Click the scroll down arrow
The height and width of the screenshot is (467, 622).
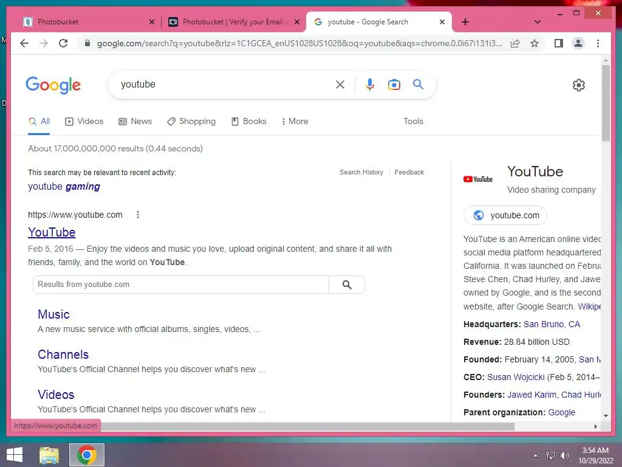[x=606, y=416]
